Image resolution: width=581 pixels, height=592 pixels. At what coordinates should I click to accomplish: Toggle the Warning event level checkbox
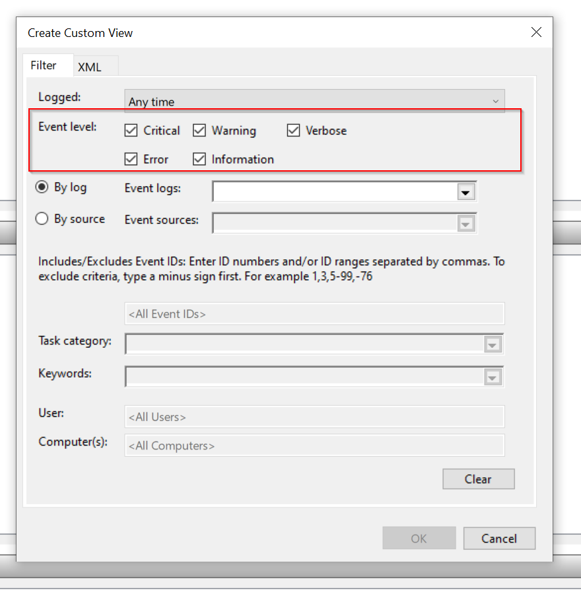pyautogui.click(x=199, y=130)
